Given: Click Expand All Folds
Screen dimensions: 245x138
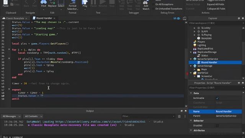Looking at the screenshot, I should [x=216, y=4].
